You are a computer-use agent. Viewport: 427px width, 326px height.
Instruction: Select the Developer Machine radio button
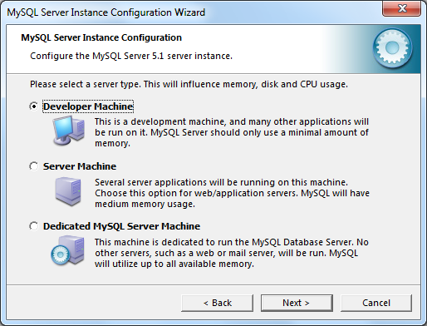(x=34, y=106)
